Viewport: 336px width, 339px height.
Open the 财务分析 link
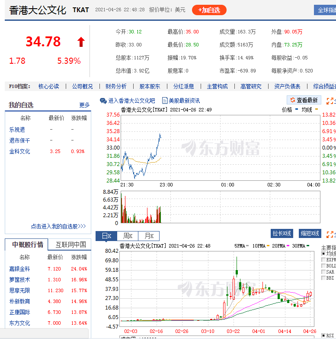[x=116, y=86]
